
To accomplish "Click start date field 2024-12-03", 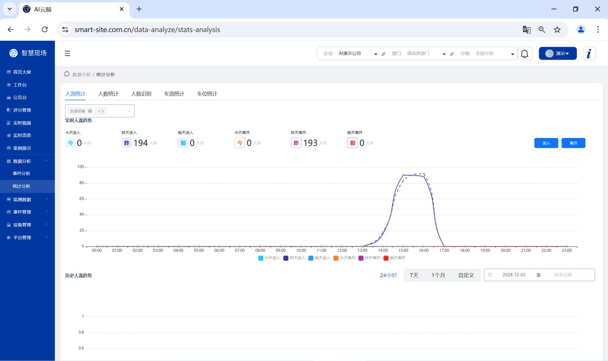I will click(x=514, y=275).
